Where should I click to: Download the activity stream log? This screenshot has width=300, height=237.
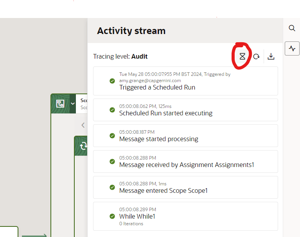(271, 56)
